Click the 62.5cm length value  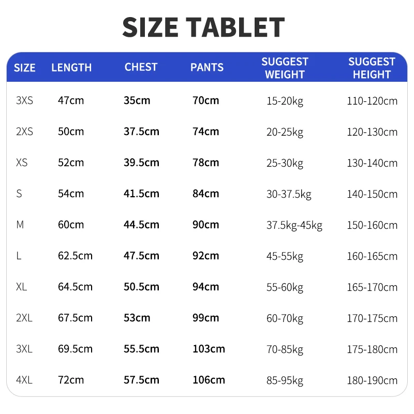(x=75, y=256)
